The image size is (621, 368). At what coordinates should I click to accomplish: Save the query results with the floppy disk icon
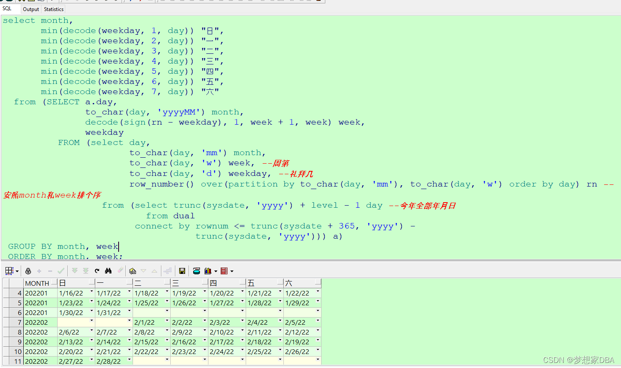(182, 270)
